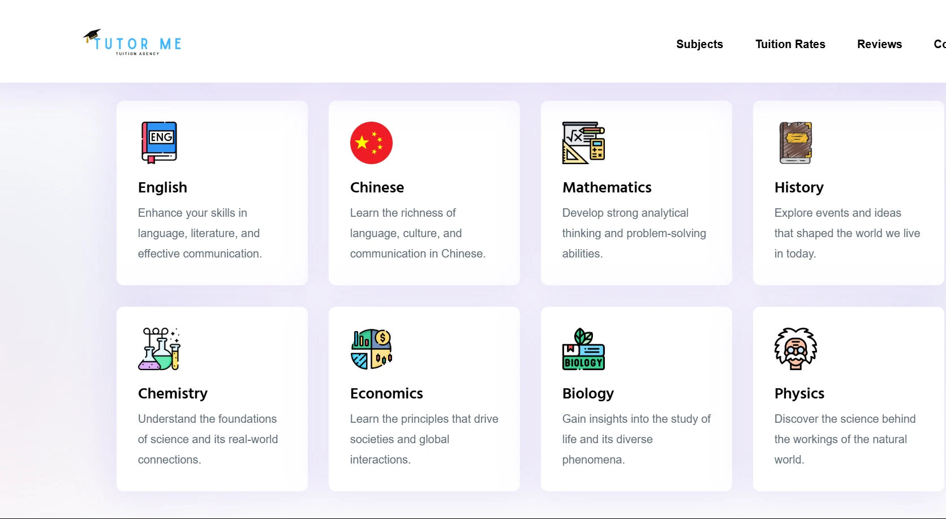Image resolution: width=946 pixels, height=519 pixels.
Task: Open the Chemistry card title
Action: tap(173, 393)
